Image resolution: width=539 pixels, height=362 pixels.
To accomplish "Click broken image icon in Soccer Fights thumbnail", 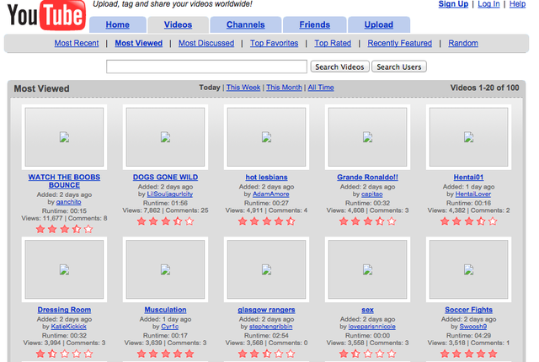I will click(468, 269).
